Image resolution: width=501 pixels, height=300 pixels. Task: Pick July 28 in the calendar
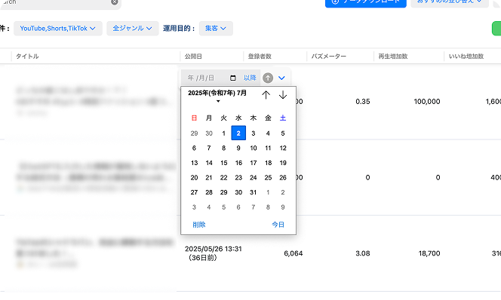(x=209, y=192)
